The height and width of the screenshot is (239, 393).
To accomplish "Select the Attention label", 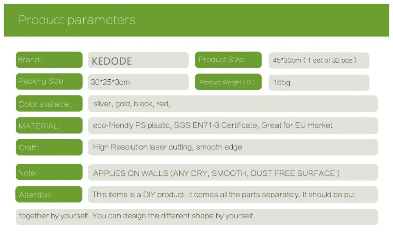I will (49, 194).
